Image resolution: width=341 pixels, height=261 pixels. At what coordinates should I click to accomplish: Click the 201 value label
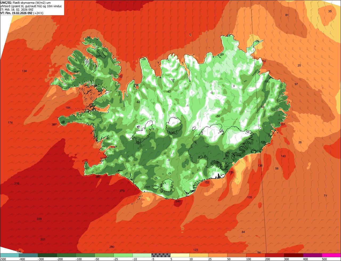[43, 239]
